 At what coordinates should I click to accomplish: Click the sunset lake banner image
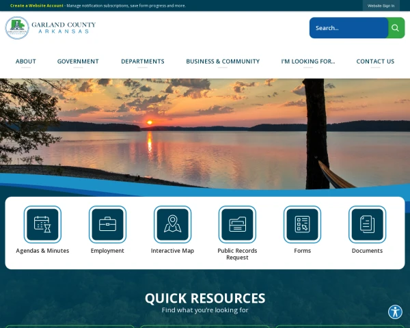tap(205, 133)
